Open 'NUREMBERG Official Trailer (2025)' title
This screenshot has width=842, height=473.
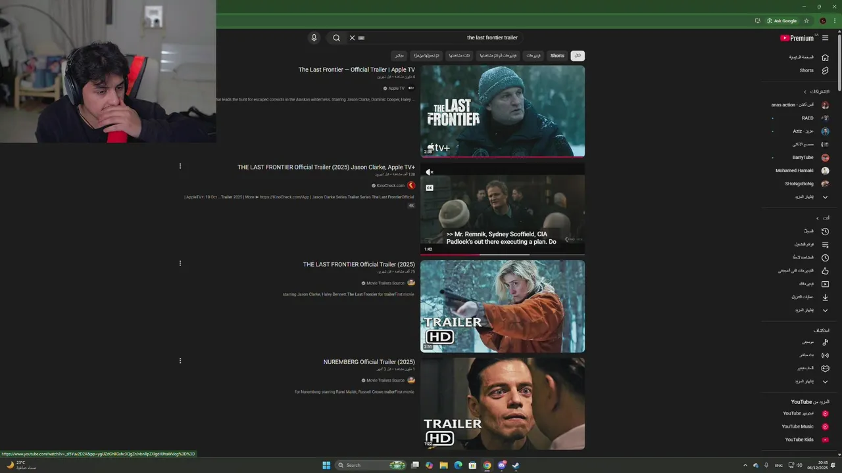369,362
